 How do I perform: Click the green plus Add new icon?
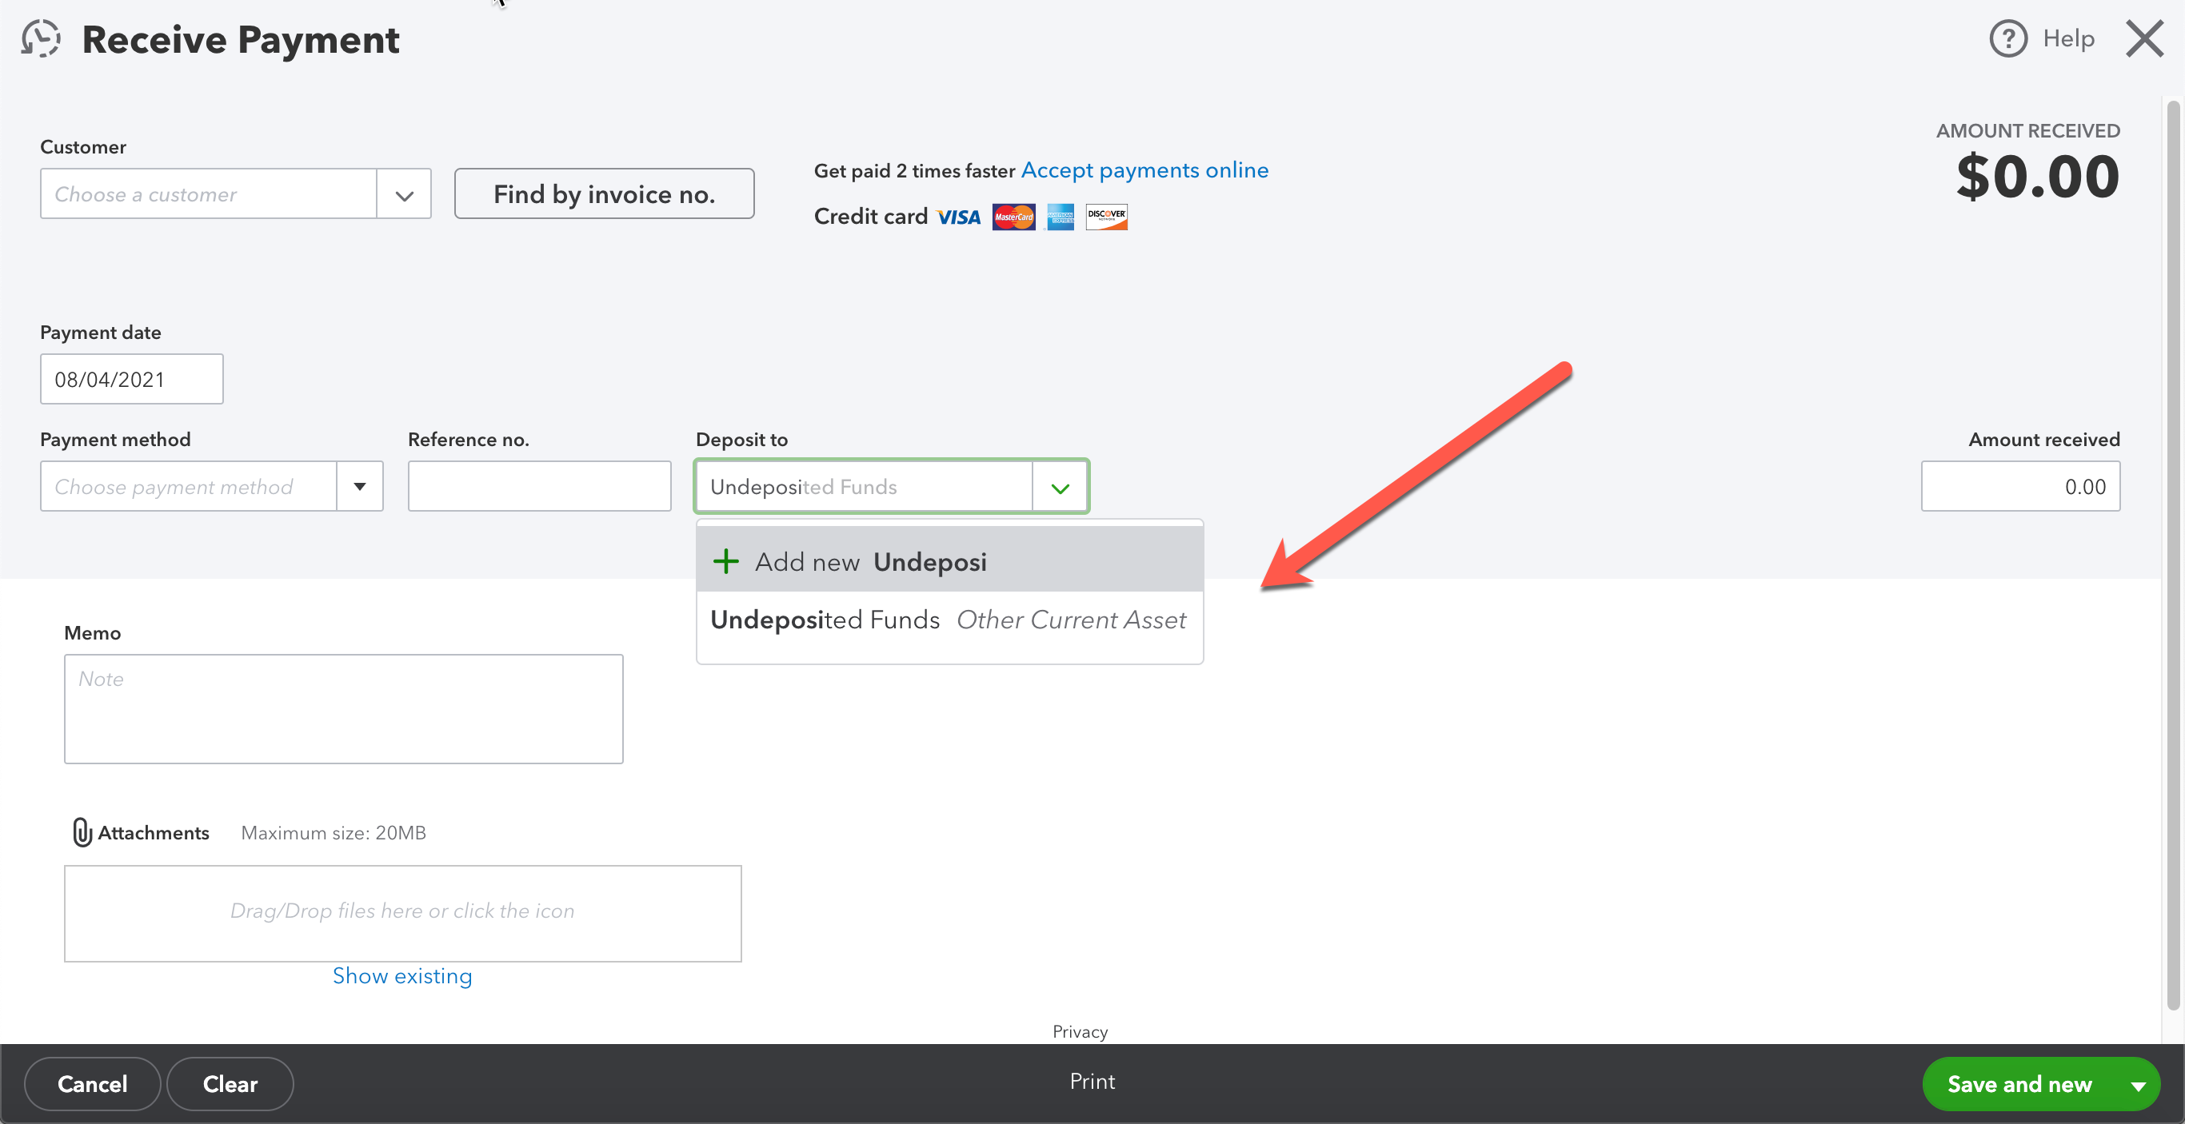[x=725, y=561]
